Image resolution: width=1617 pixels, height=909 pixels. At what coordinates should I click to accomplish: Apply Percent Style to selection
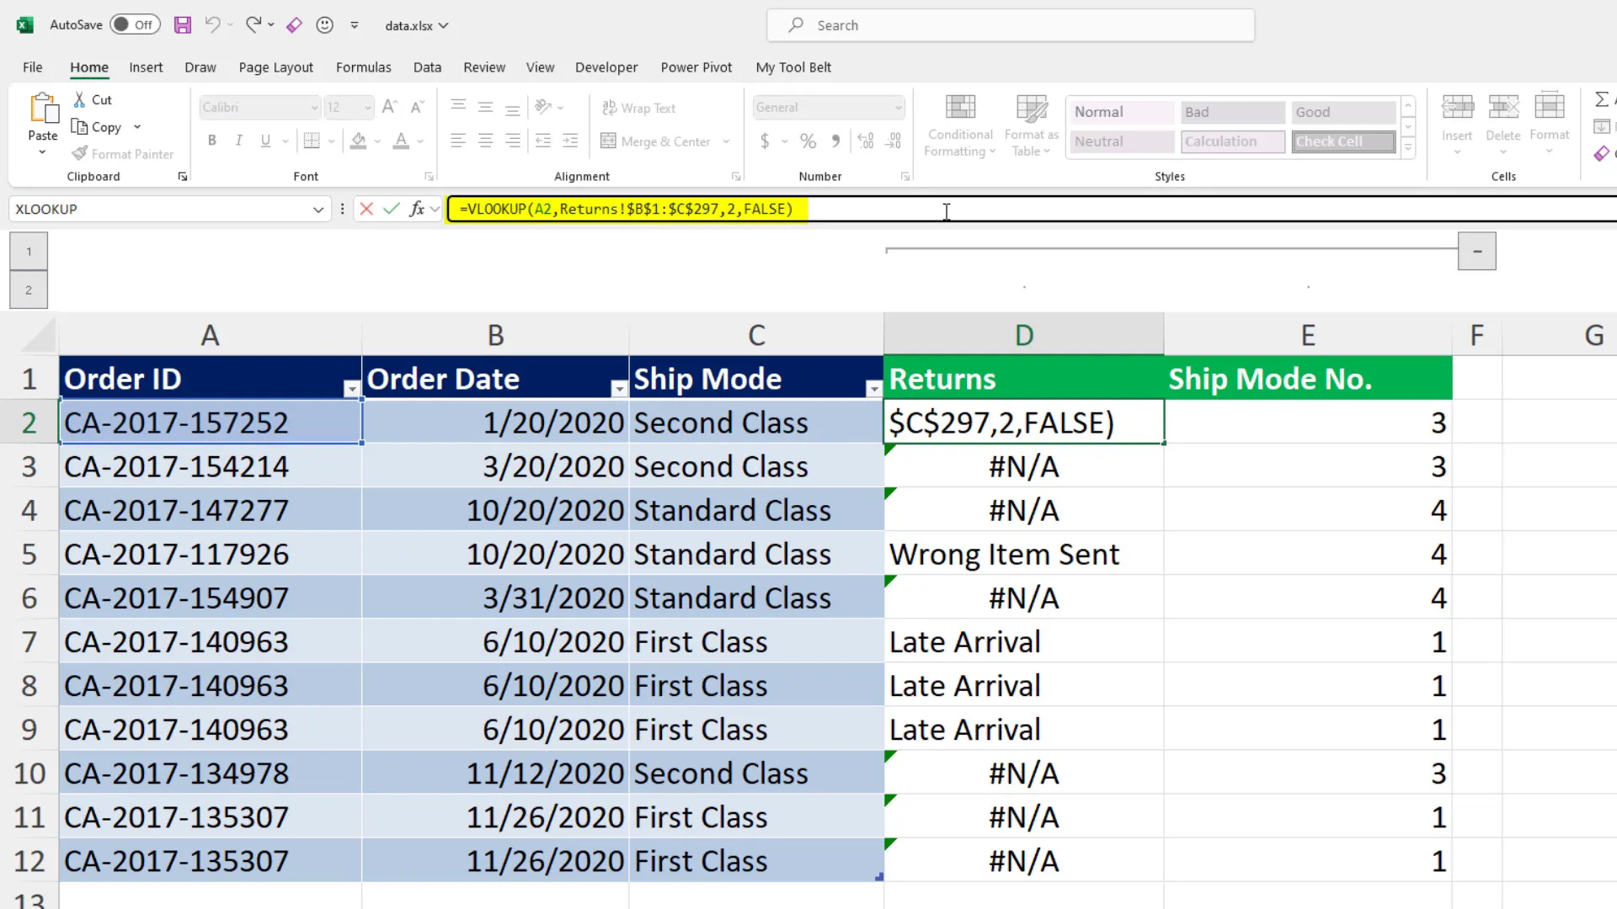[807, 141]
